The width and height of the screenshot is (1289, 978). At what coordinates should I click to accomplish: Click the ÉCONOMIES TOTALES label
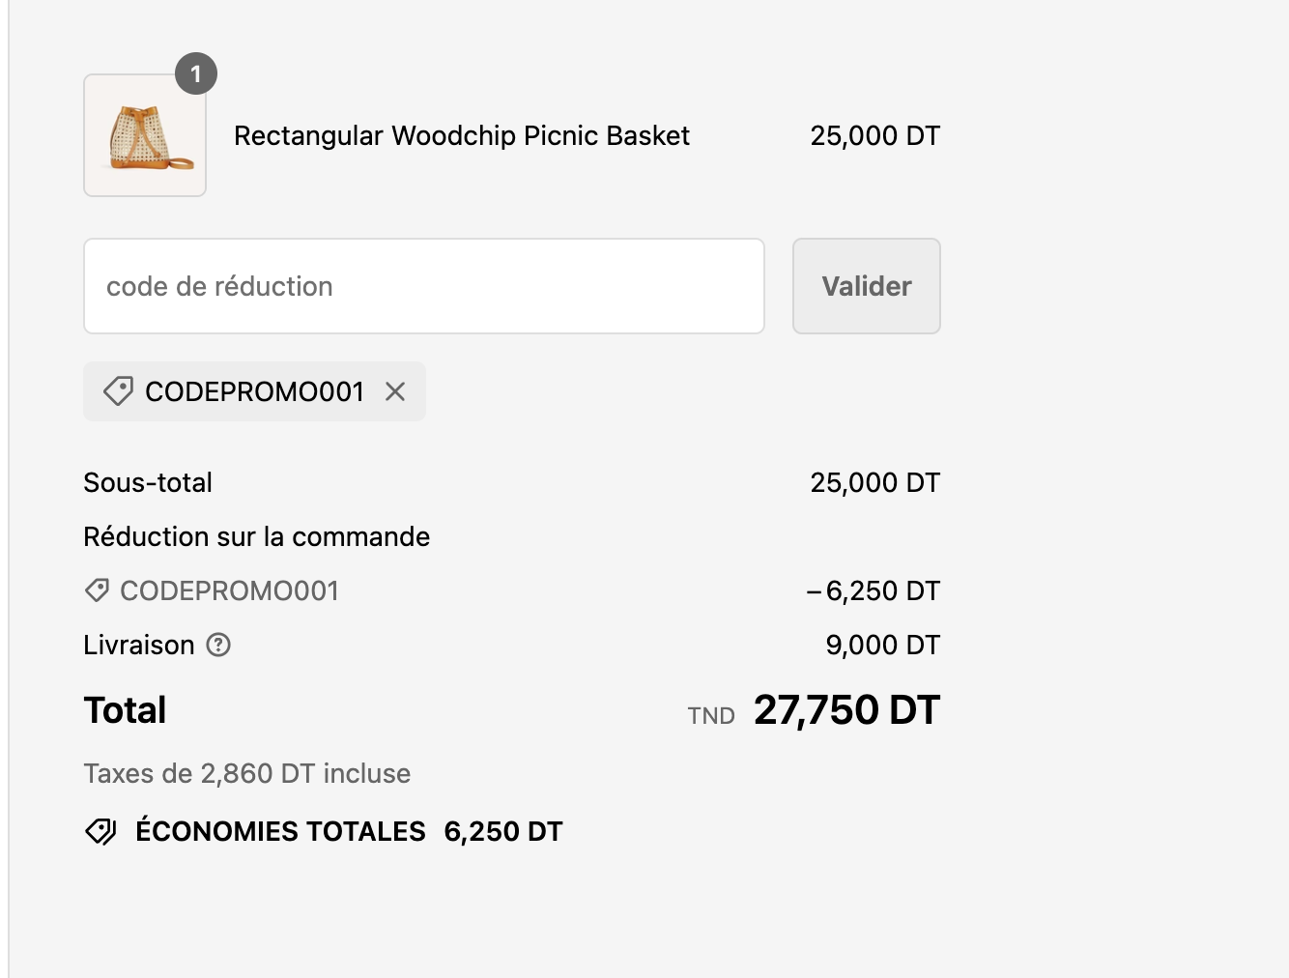tap(280, 831)
